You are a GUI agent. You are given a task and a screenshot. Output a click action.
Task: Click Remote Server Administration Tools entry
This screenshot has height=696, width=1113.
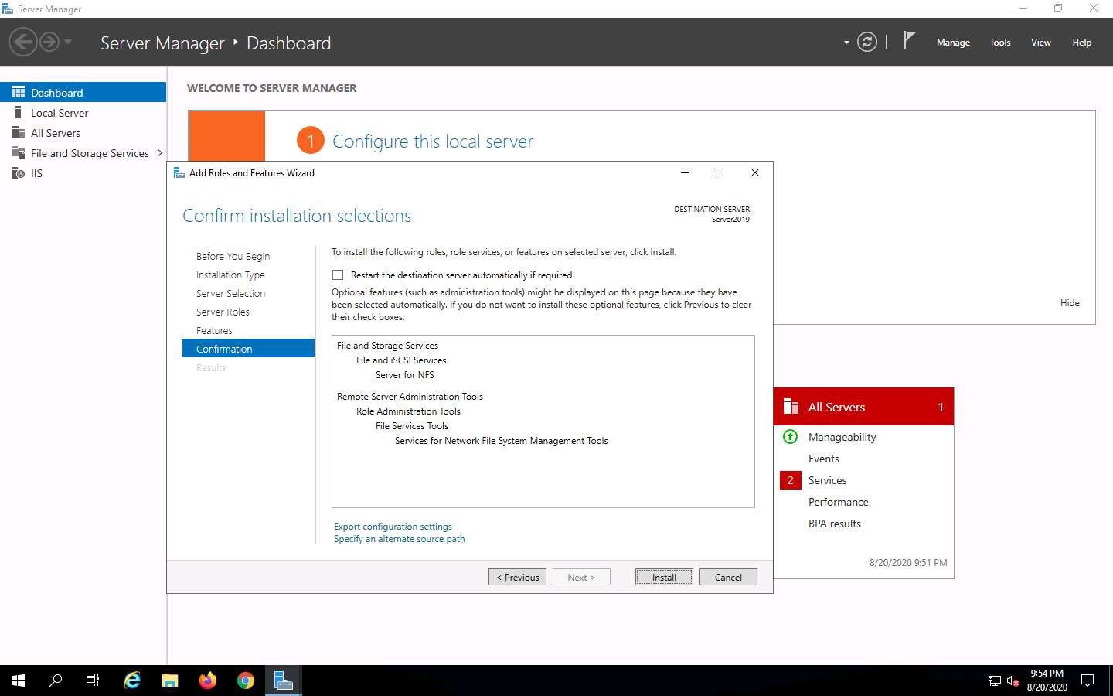(410, 397)
